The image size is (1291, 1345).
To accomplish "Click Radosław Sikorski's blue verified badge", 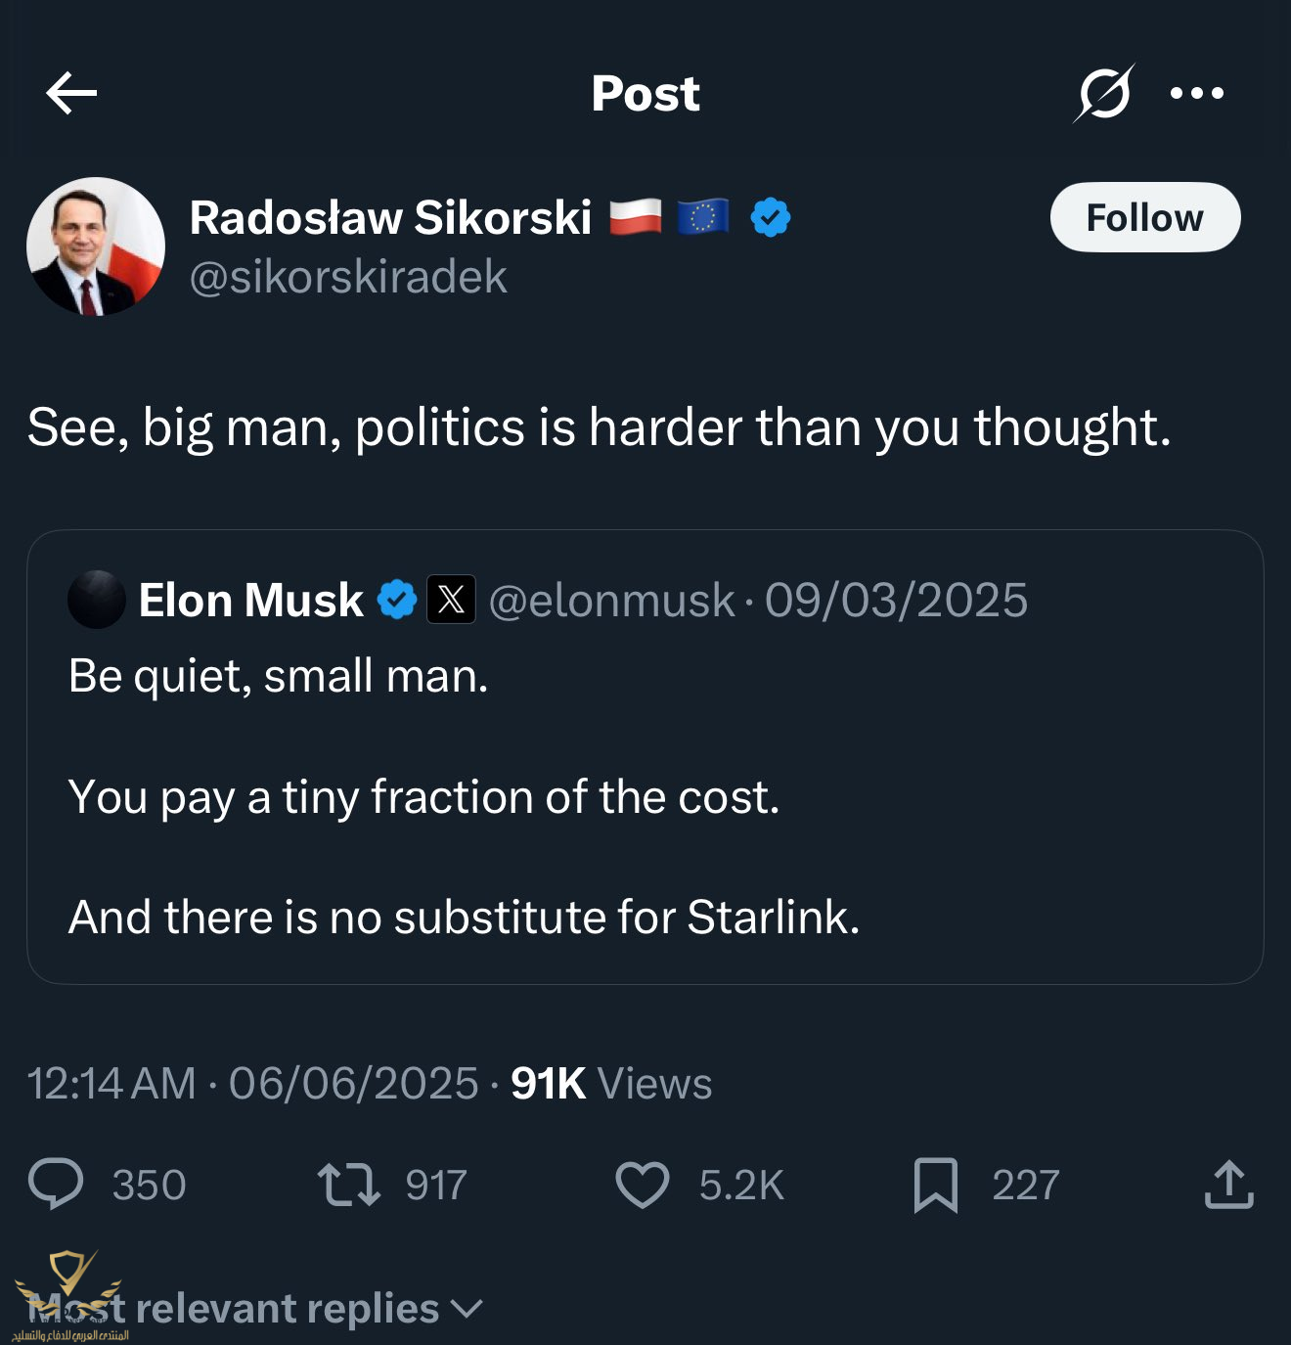I will (771, 217).
